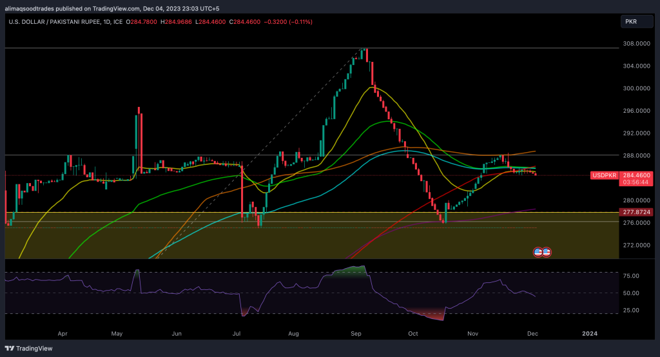Click the right US flag event icon
Viewport: 660px width, 357px height.
coord(546,251)
